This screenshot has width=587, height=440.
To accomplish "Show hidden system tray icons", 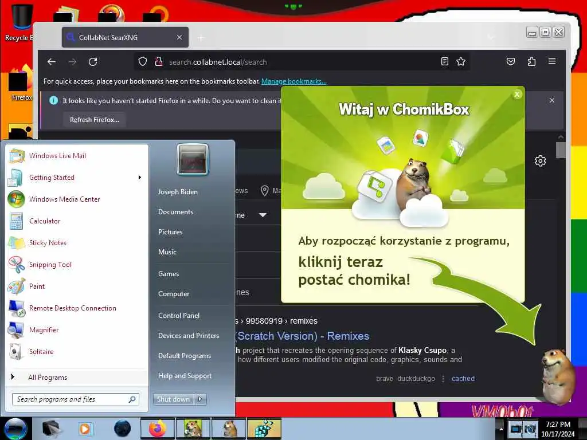I will [x=501, y=429].
